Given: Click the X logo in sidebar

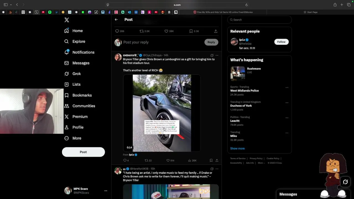Looking at the screenshot, I should click(67, 20).
